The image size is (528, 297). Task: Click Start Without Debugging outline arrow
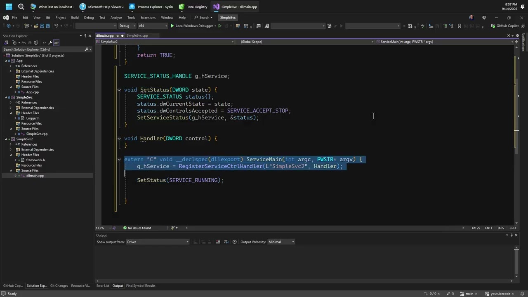pyautogui.click(x=220, y=26)
